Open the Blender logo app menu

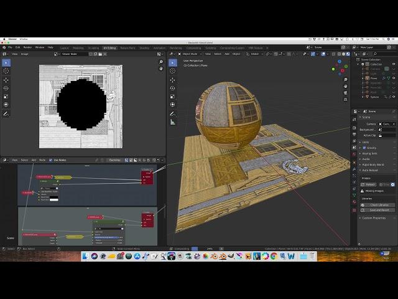(x=4, y=47)
